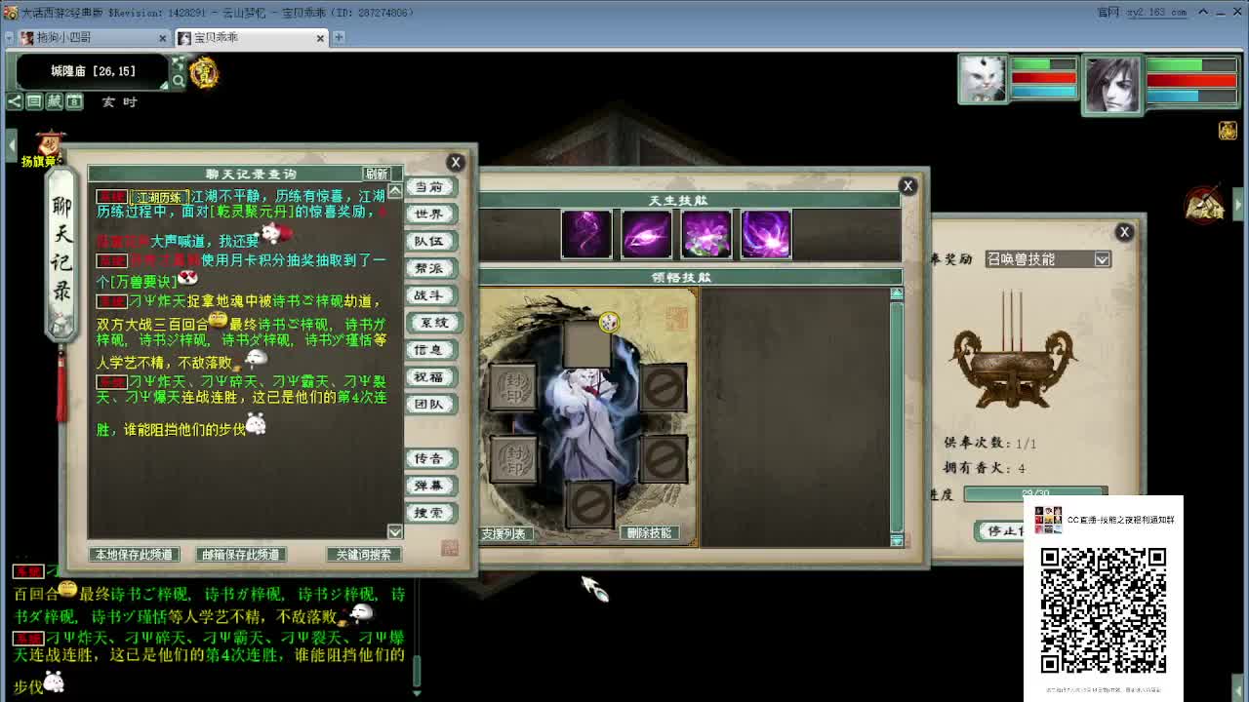Viewport: 1249px width, 702px height.
Task: Click the arrows icon above the magnifier
Action: [178, 63]
